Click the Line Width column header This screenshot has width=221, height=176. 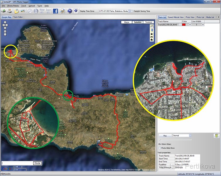point(198,21)
